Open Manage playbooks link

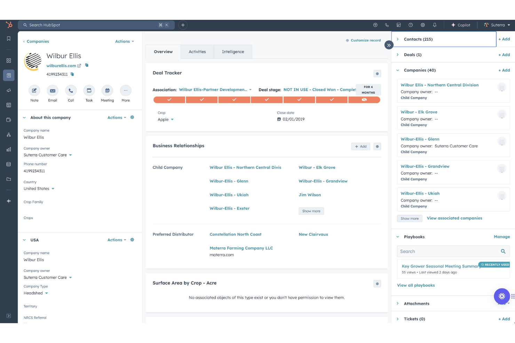[502, 237]
